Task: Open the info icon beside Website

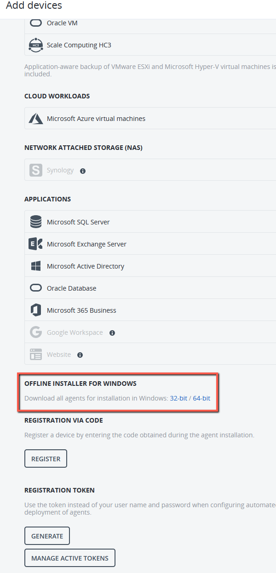Action: (x=80, y=355)
